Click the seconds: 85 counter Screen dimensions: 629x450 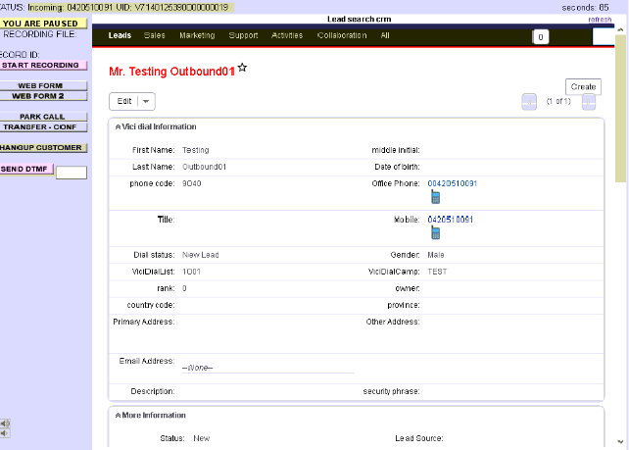pos(585,7)
